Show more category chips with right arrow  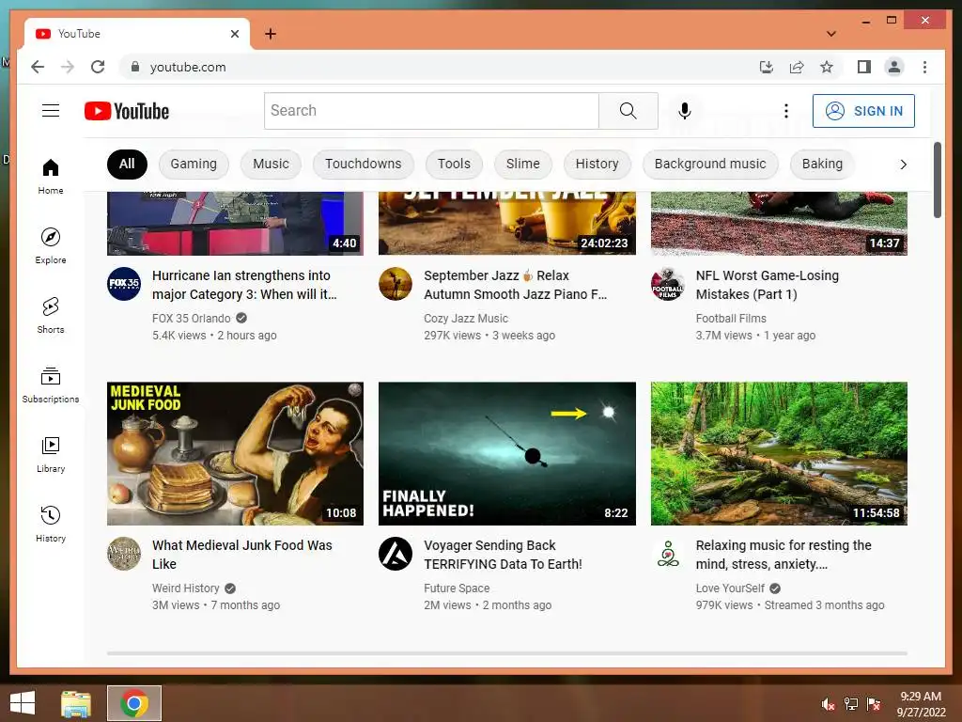[903, 164]
